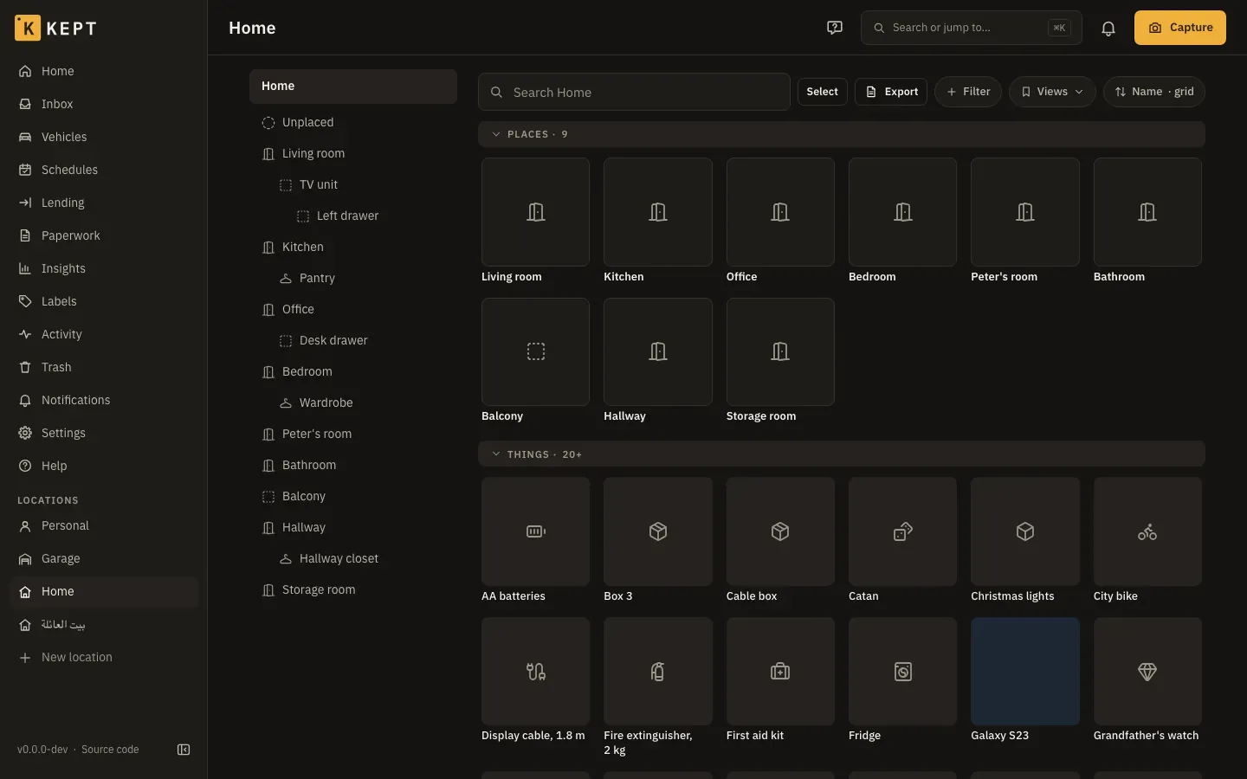1247x779 pixels.
Task: Click the Select button
Action: [x=823, y=92]
